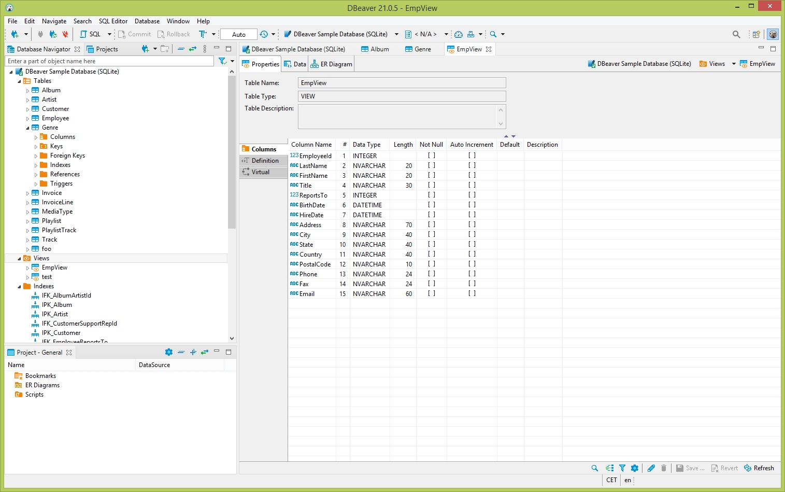Click the search magnifier in bottom toolbar
The image size is (785, 492).
(594, 468)
